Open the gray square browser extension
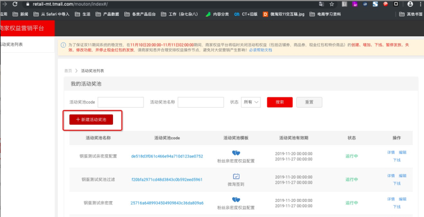The height and width of the screenshot is (217, 424). [344, 4]
